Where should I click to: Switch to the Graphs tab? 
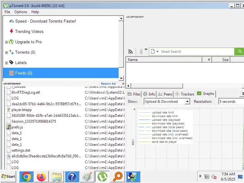pyautogui.click(x=206, y=94)
